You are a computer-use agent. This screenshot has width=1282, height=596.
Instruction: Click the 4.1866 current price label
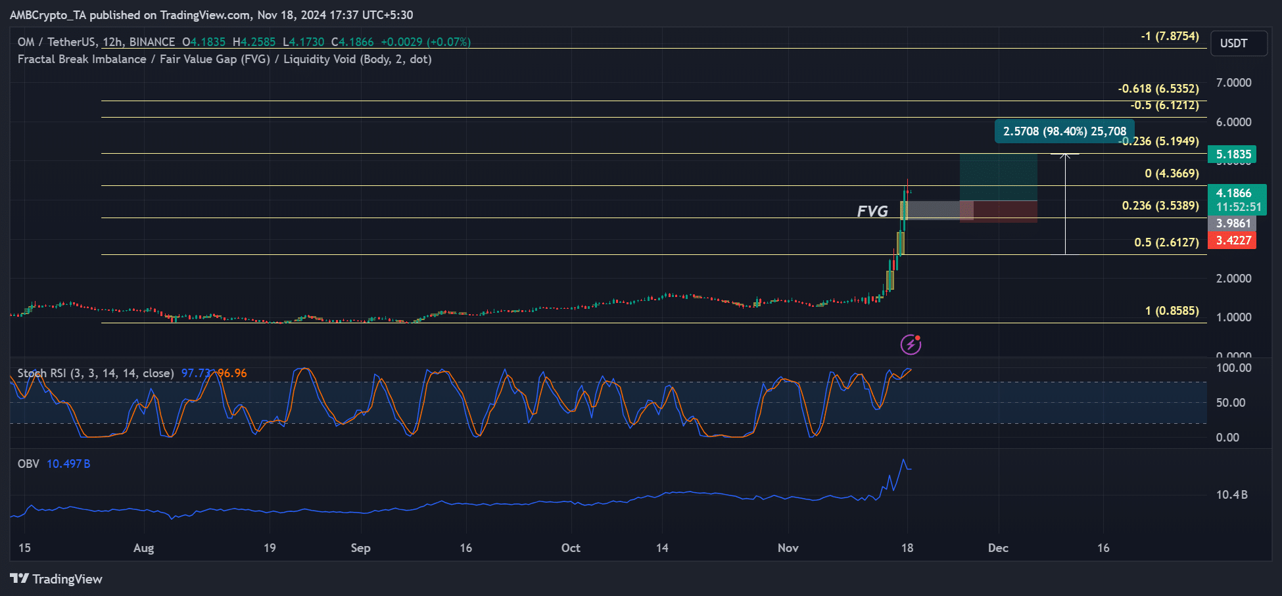1237,193
